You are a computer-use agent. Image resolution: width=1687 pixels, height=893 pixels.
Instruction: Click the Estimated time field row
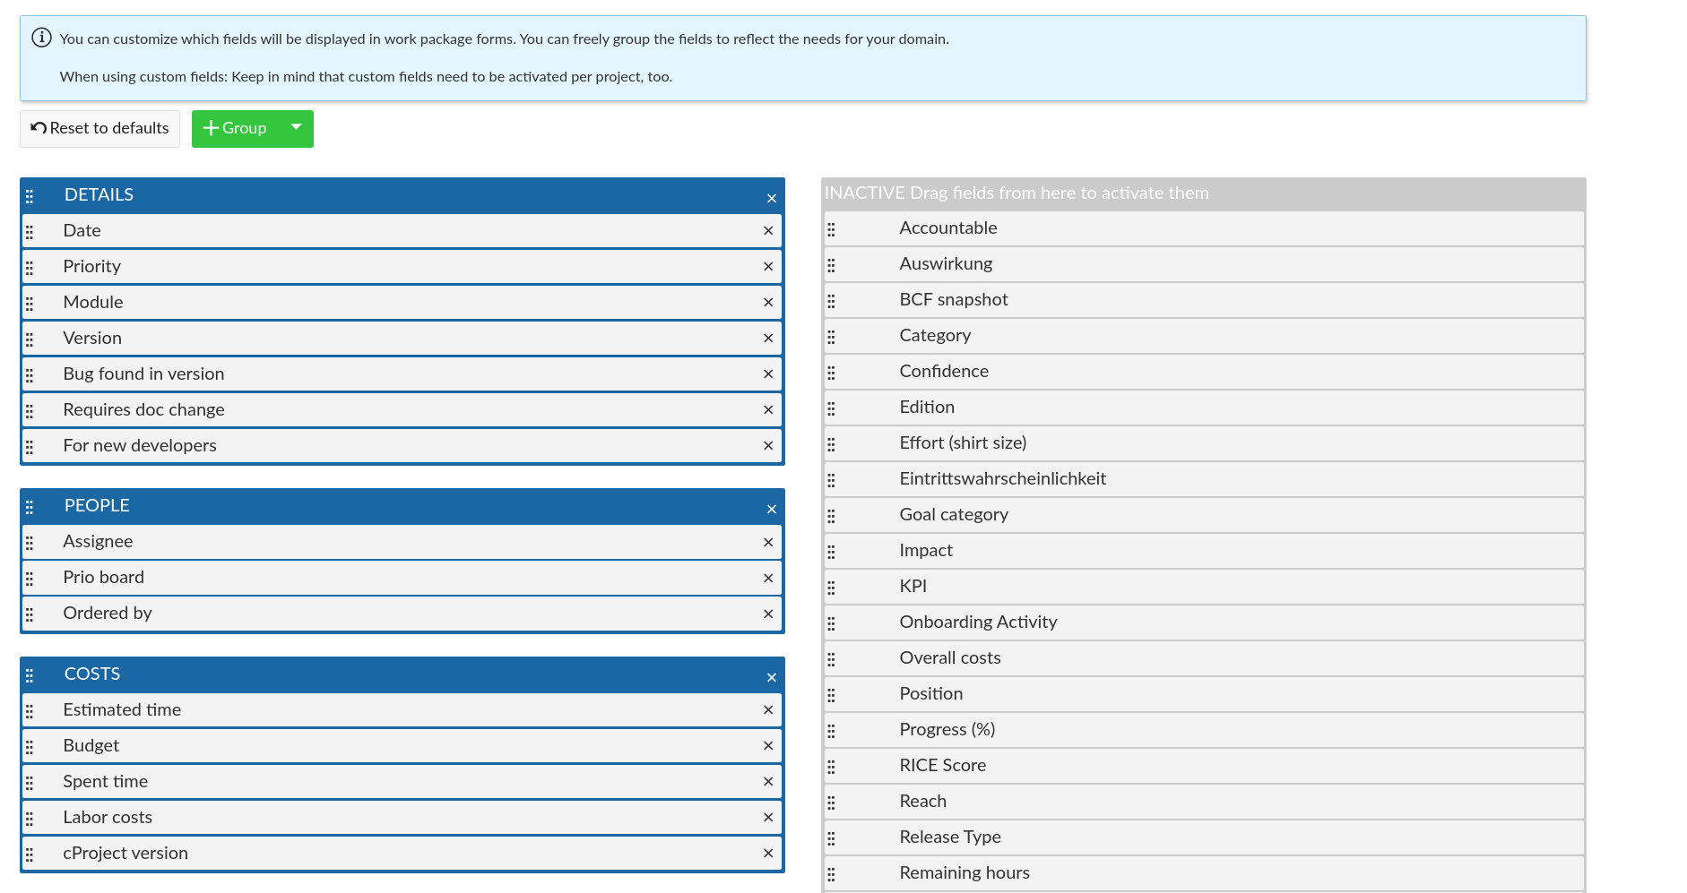pyautogui.click(x=122, y=710)
